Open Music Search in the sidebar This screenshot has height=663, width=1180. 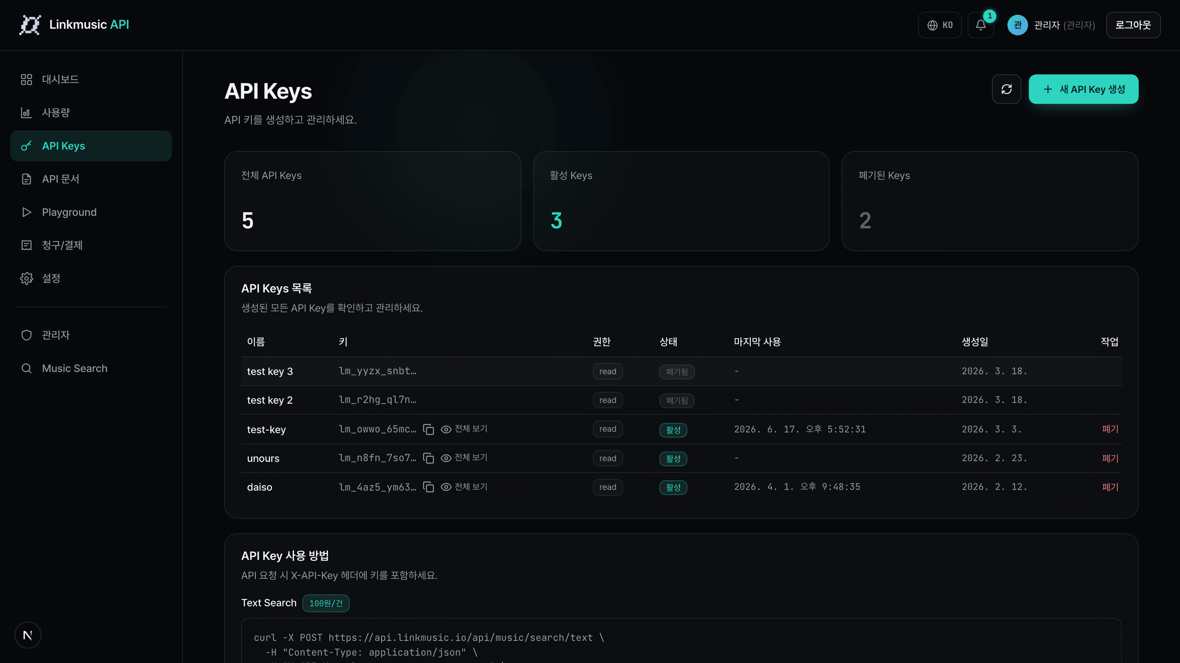pyautogui.click(x=91, y=368)
